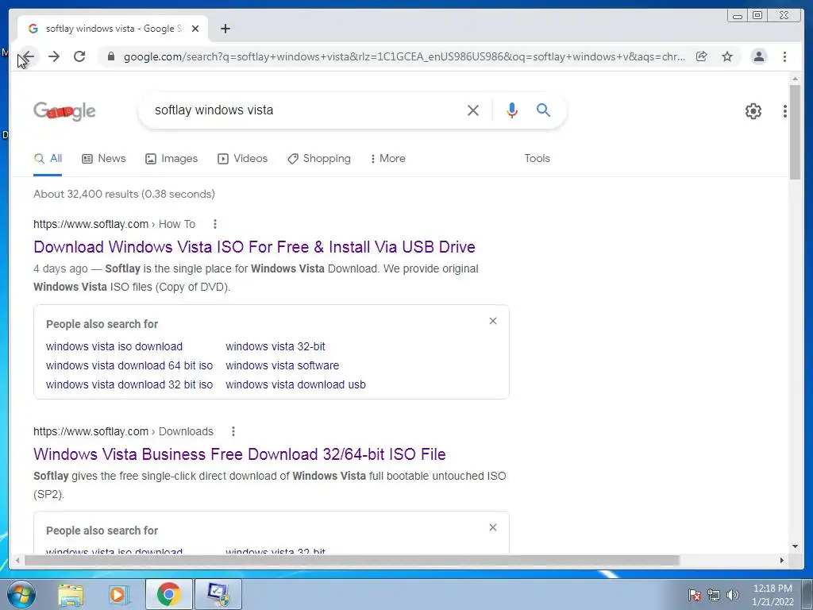Open the taskbar clock showing 12:18 PM
Screen dimensions: 813x610
pos(773,595)
